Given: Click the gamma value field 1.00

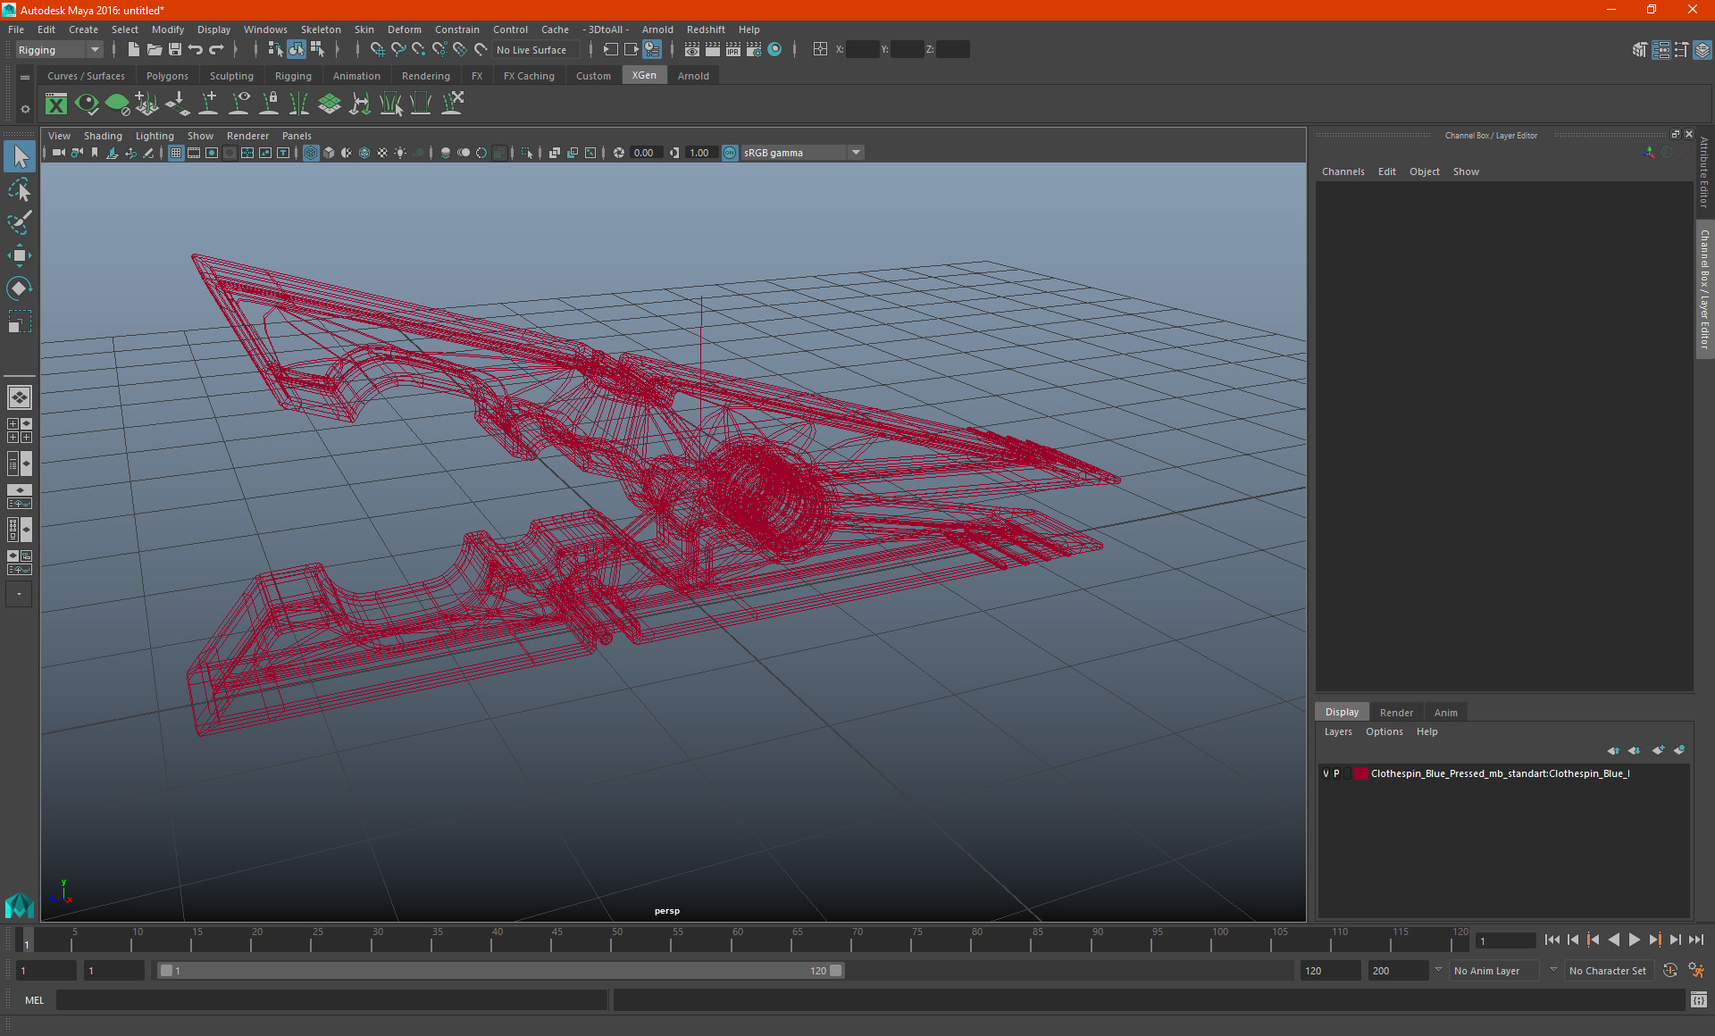Looking at the screenshot, I should [x=699, y=153].
